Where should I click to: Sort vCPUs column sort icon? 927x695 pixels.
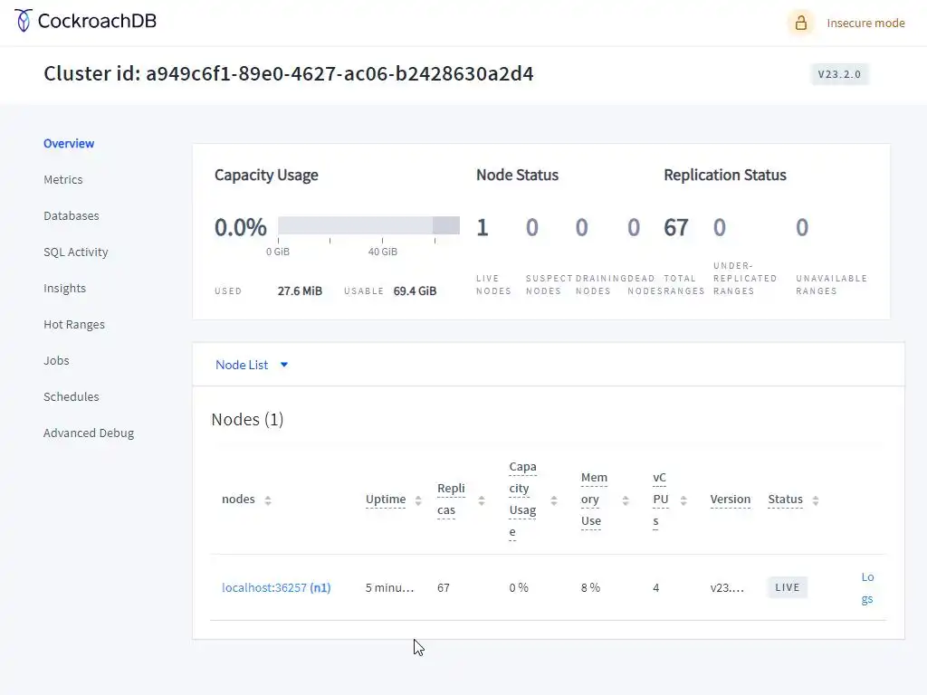tap(683, 500)
